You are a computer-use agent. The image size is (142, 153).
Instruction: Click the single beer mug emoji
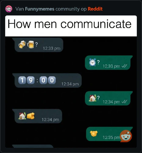point(30,44)
